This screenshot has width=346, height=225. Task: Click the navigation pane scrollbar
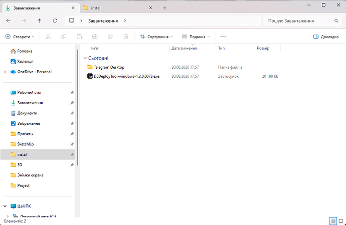click(x=77, y=107)
